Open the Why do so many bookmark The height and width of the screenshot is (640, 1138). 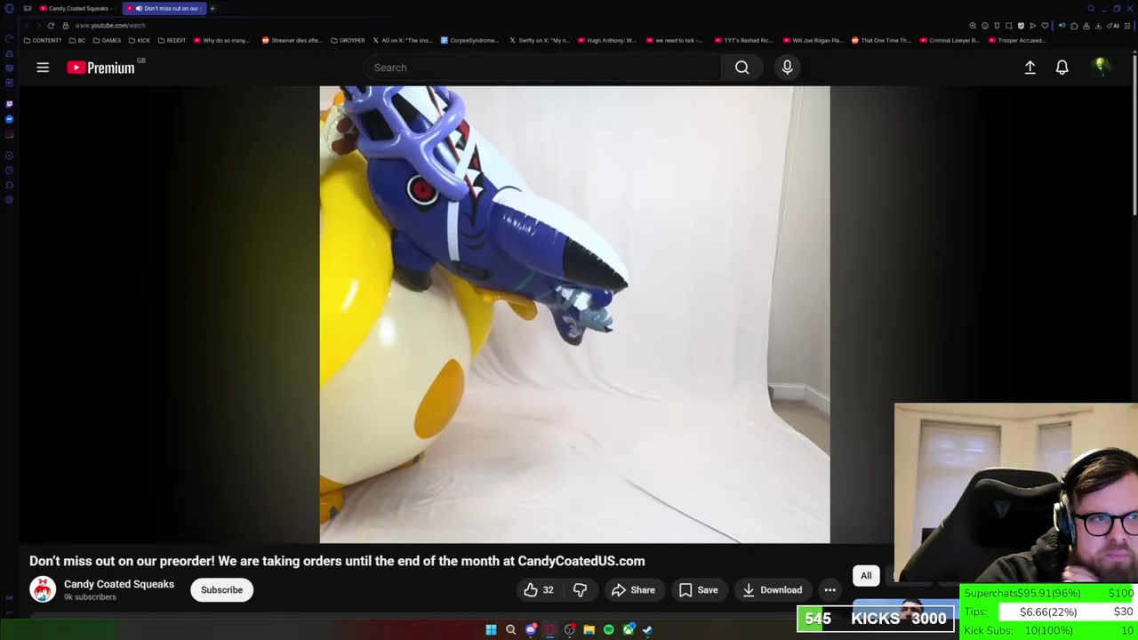[222, 40]
